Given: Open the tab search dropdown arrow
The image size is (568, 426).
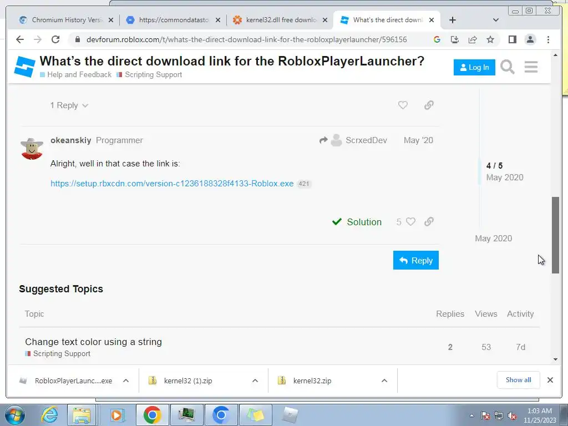Looking at the screenshot, I should [495, 20].
